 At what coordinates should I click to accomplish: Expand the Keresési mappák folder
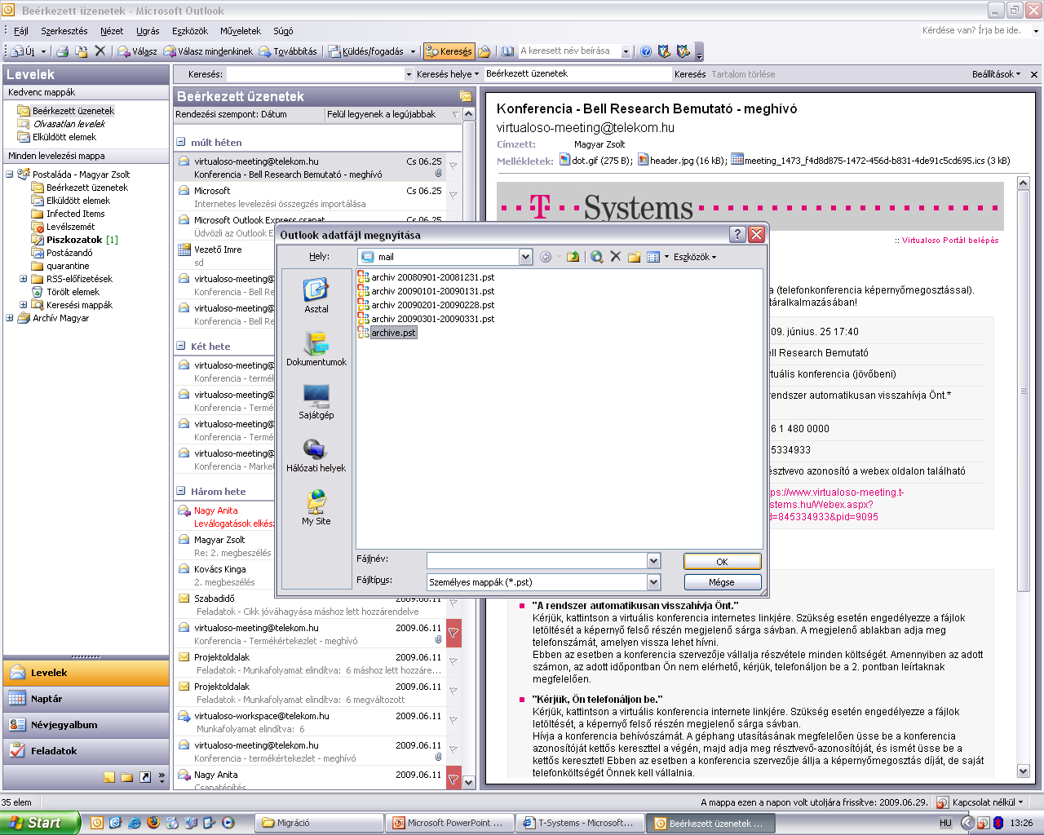(24, 305)
